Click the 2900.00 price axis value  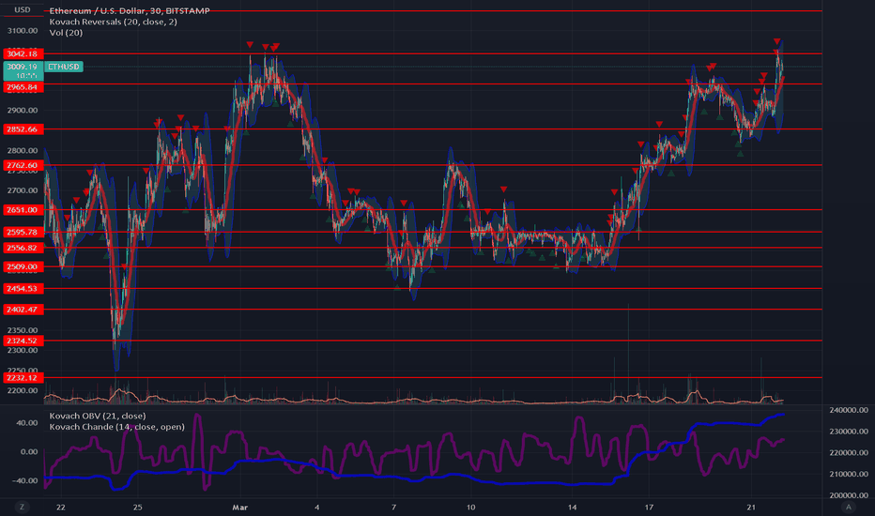23,110
